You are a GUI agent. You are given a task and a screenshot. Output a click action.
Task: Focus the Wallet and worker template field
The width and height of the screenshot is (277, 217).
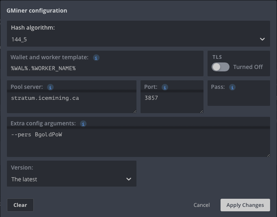[105, 68]
